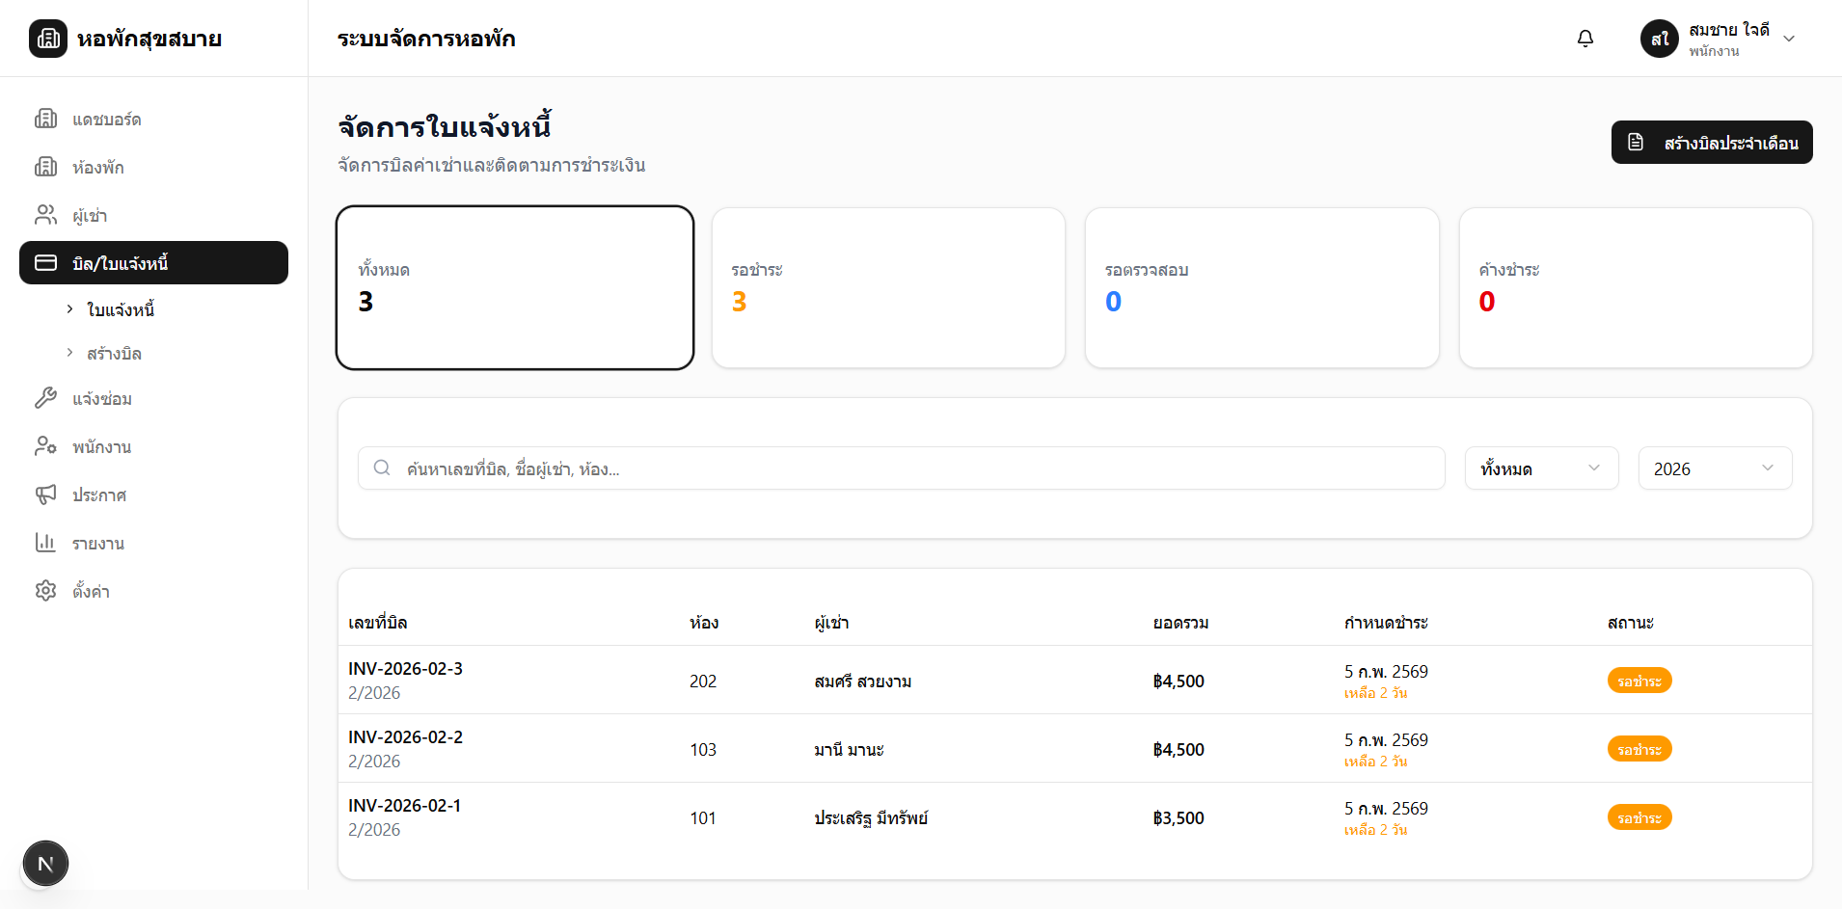Click tenant name ประเสริฐ มีทรัพย์
This screenshot has width=1842, height=909.
[871, 818]
